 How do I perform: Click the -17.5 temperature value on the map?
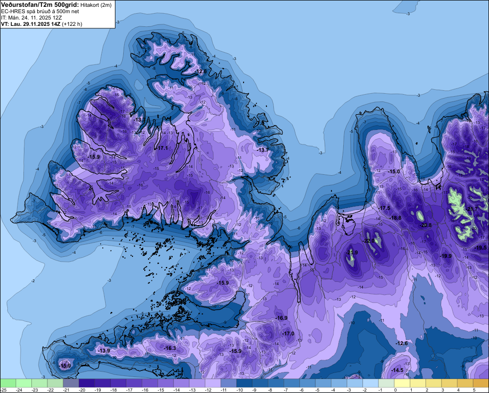[x=384, y=208]
